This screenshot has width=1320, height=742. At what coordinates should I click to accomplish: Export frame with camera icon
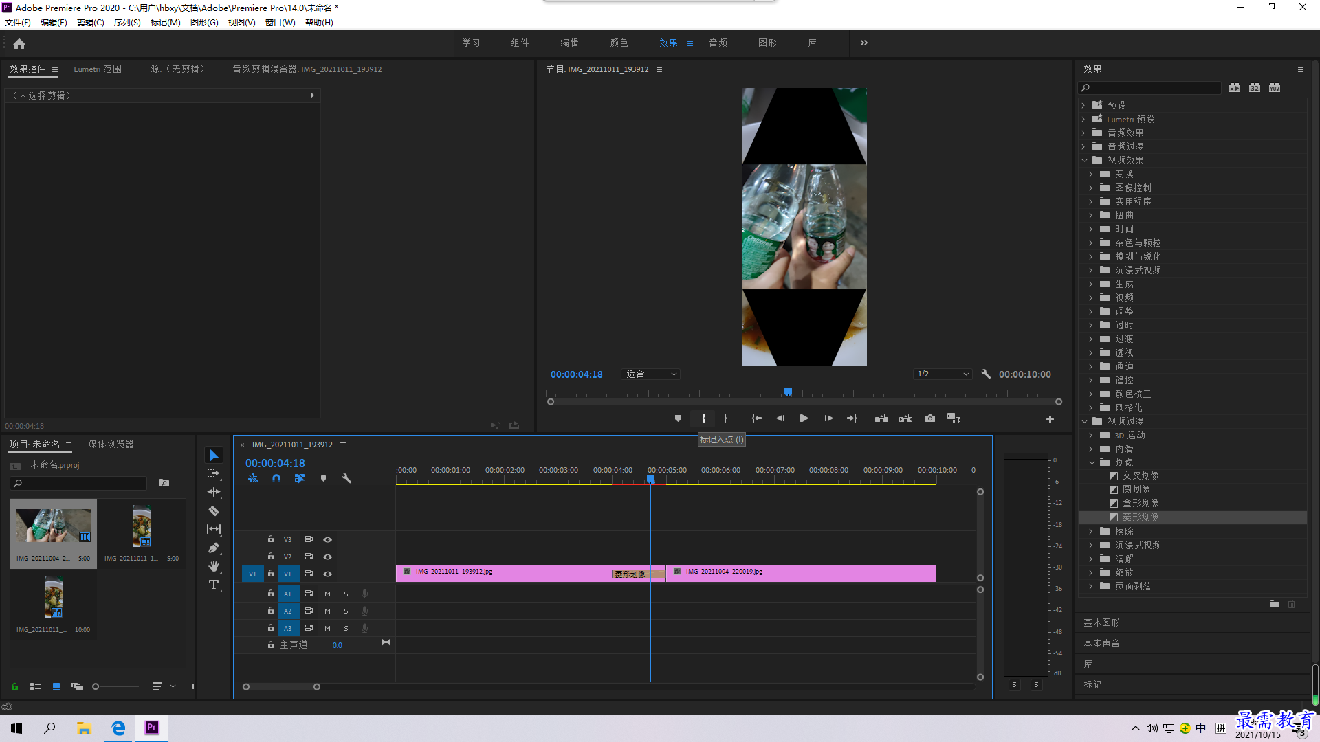tap(930, 418)
